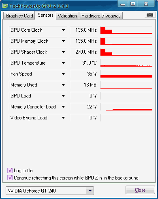Click the Close button
The width and height of the screenshot is (158, 199).
coord(140,190)
